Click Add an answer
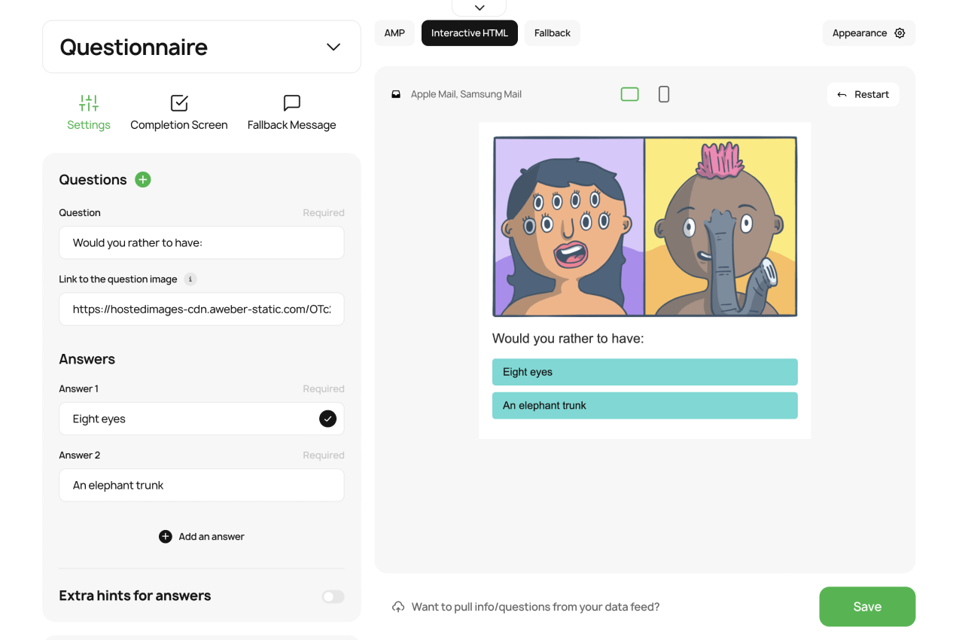This screenshot has width=956, height=640. tap(202, 537)
